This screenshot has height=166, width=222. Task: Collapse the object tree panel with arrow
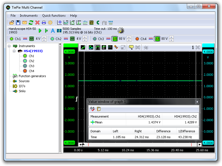click(60, 44)
